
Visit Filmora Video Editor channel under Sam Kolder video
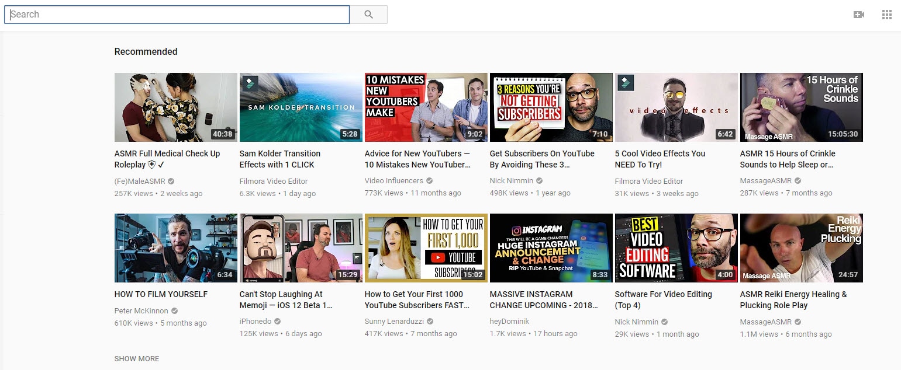point(274,181)
